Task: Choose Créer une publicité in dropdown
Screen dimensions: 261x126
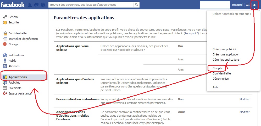Action: click(224, 49)
